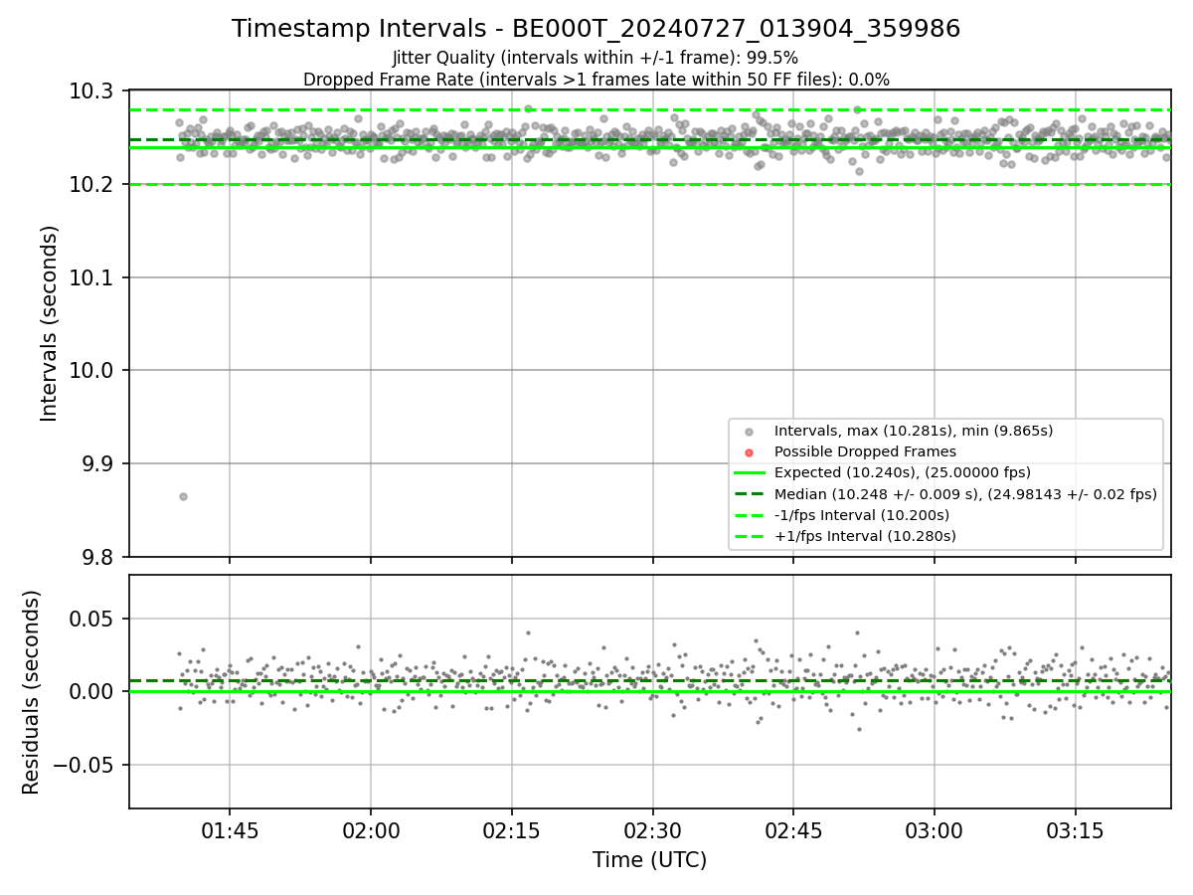Select the 03:00 time tick label
The height and width of the screenshot is (895, 1193).
coord(935,830)
